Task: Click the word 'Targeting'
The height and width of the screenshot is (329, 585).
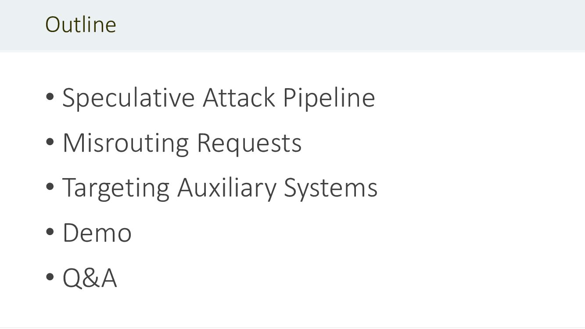Action: pyautogui.click(x=116, y=188)
